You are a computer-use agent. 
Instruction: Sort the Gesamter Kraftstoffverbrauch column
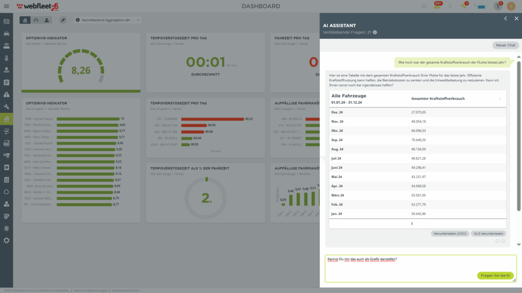coord(500,99)
